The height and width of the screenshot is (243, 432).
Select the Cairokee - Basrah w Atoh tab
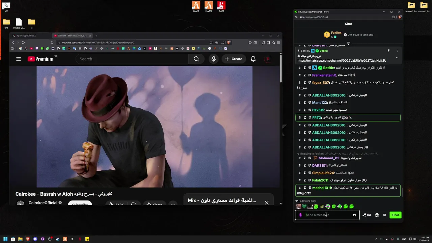pyautogui.click(x=72, y=36)
